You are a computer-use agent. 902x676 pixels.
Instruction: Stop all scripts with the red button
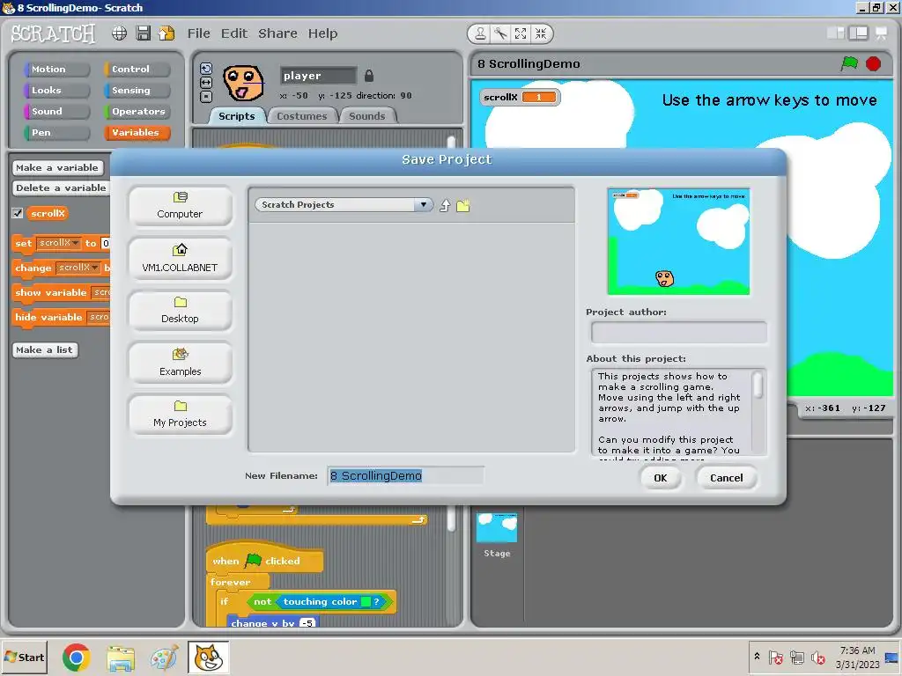tap(873, 63)
